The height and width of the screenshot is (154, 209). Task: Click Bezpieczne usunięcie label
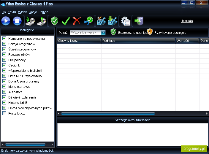[x=134, y=33]
